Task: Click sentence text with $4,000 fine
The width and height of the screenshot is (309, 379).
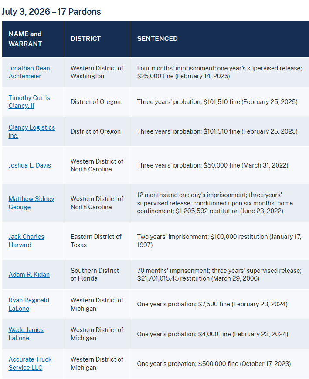Action: (213, 334)
